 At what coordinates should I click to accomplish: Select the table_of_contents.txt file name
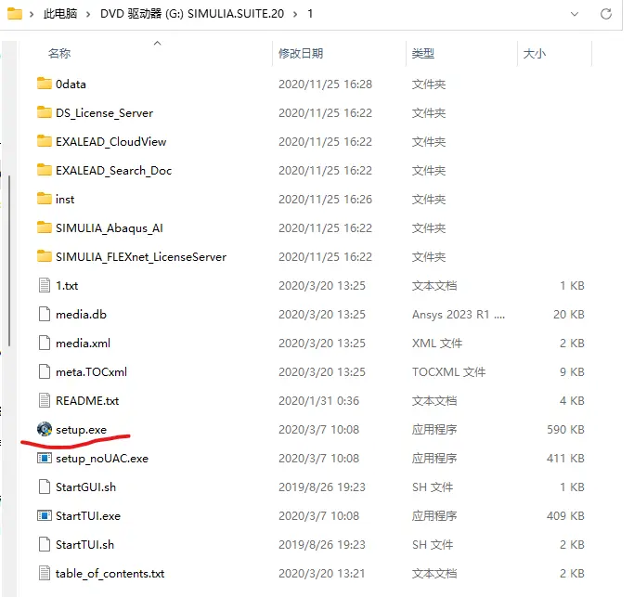click(110, 574)
